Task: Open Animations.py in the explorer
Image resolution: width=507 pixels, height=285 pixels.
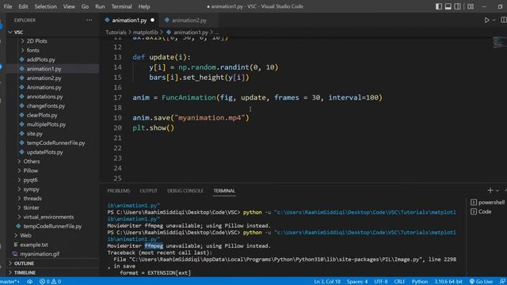Action: (44, 87)
